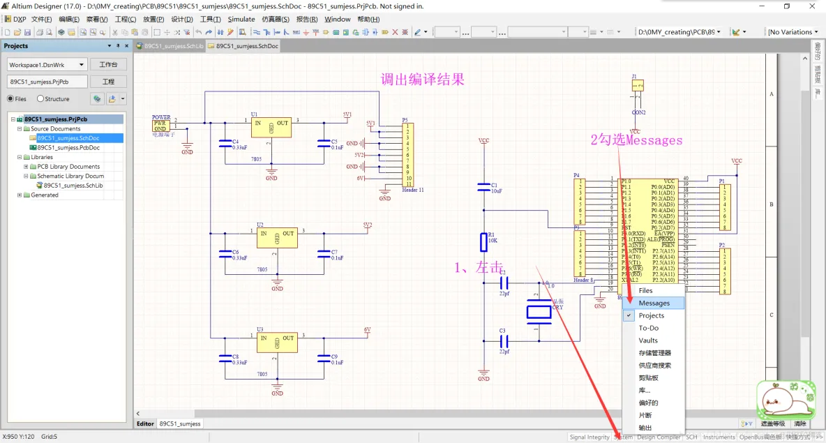Select the Place Wire tool icon
826x443 pixels.
257,32
